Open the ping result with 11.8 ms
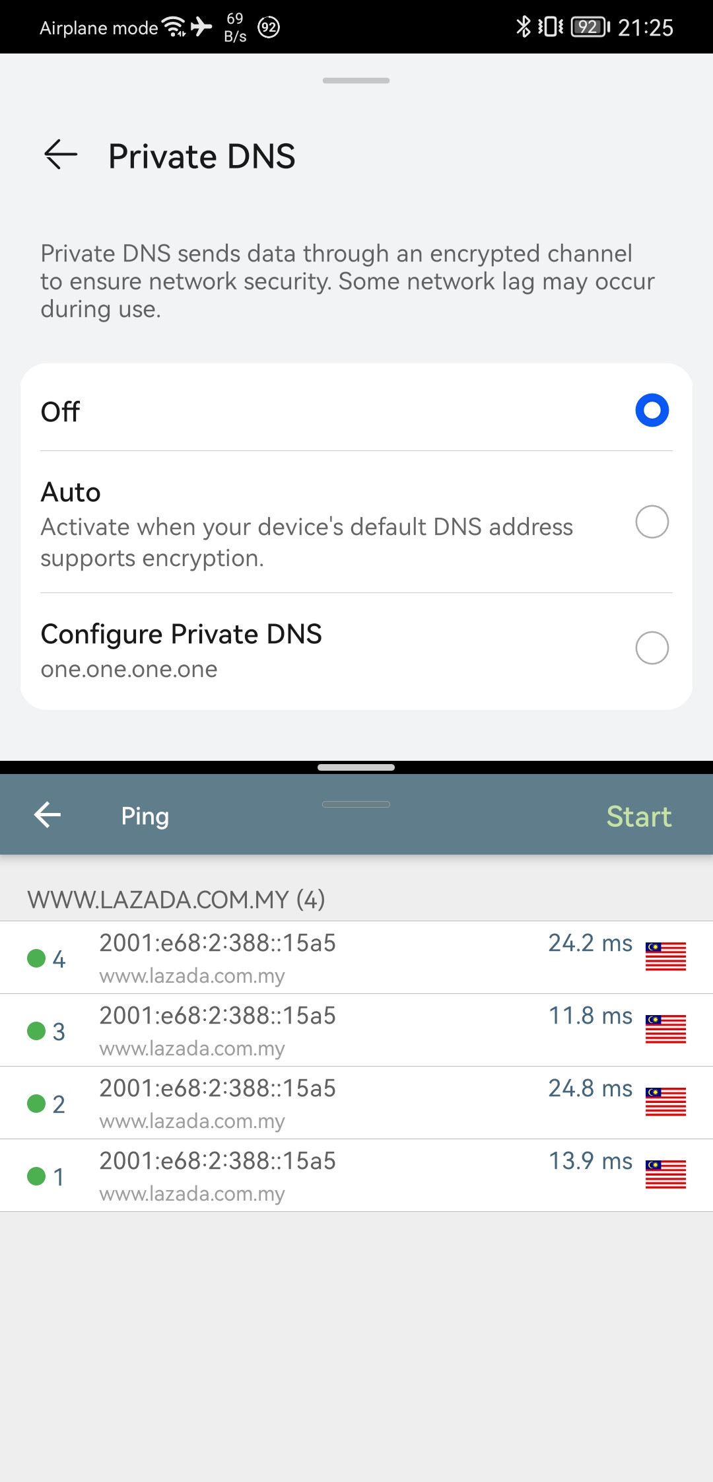The width and height of the screenshot is (713, 1482). [356, 1030]
